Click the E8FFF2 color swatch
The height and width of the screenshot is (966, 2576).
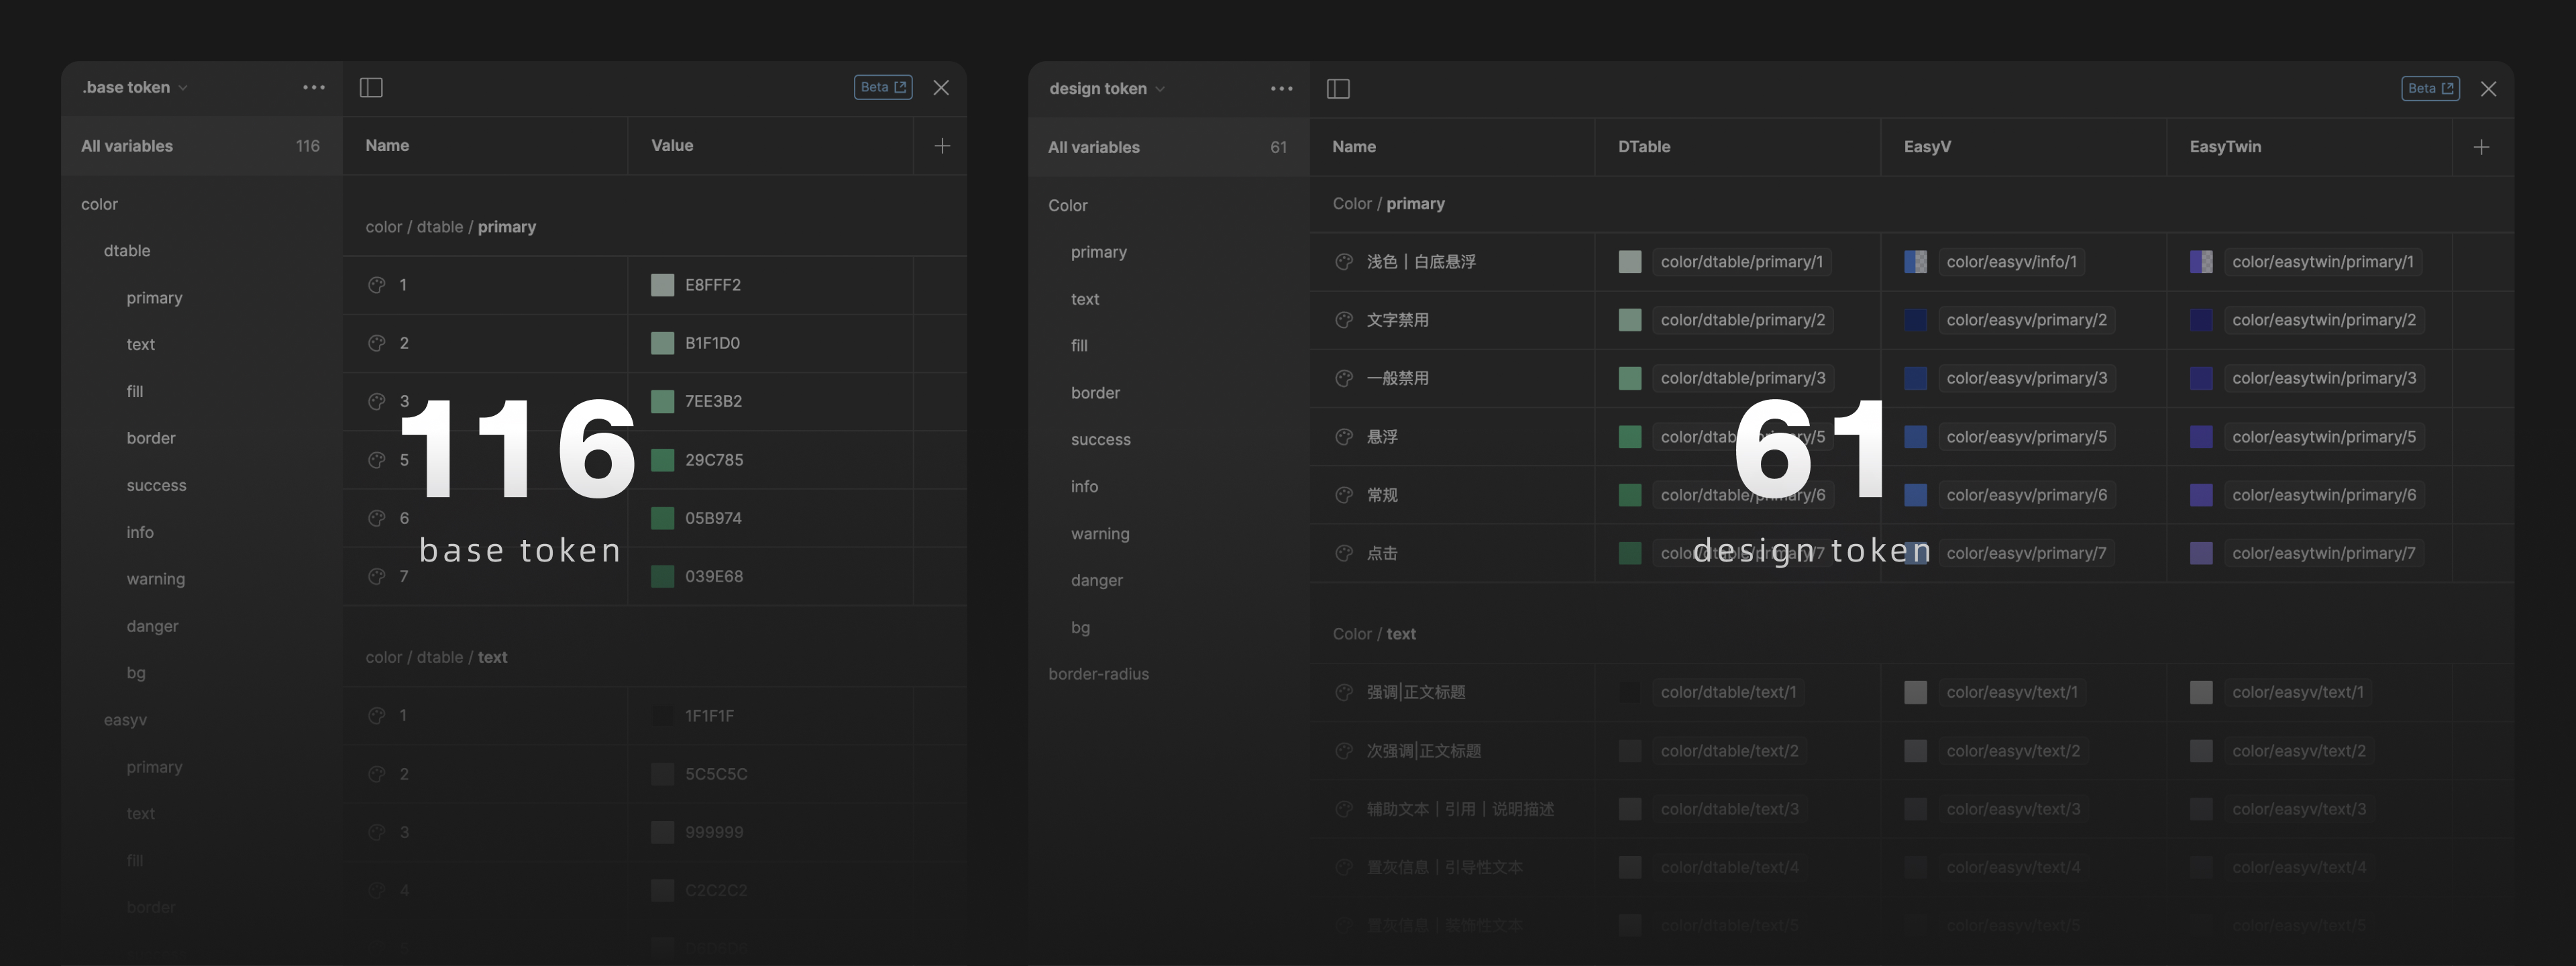click(x=662, y=285)
